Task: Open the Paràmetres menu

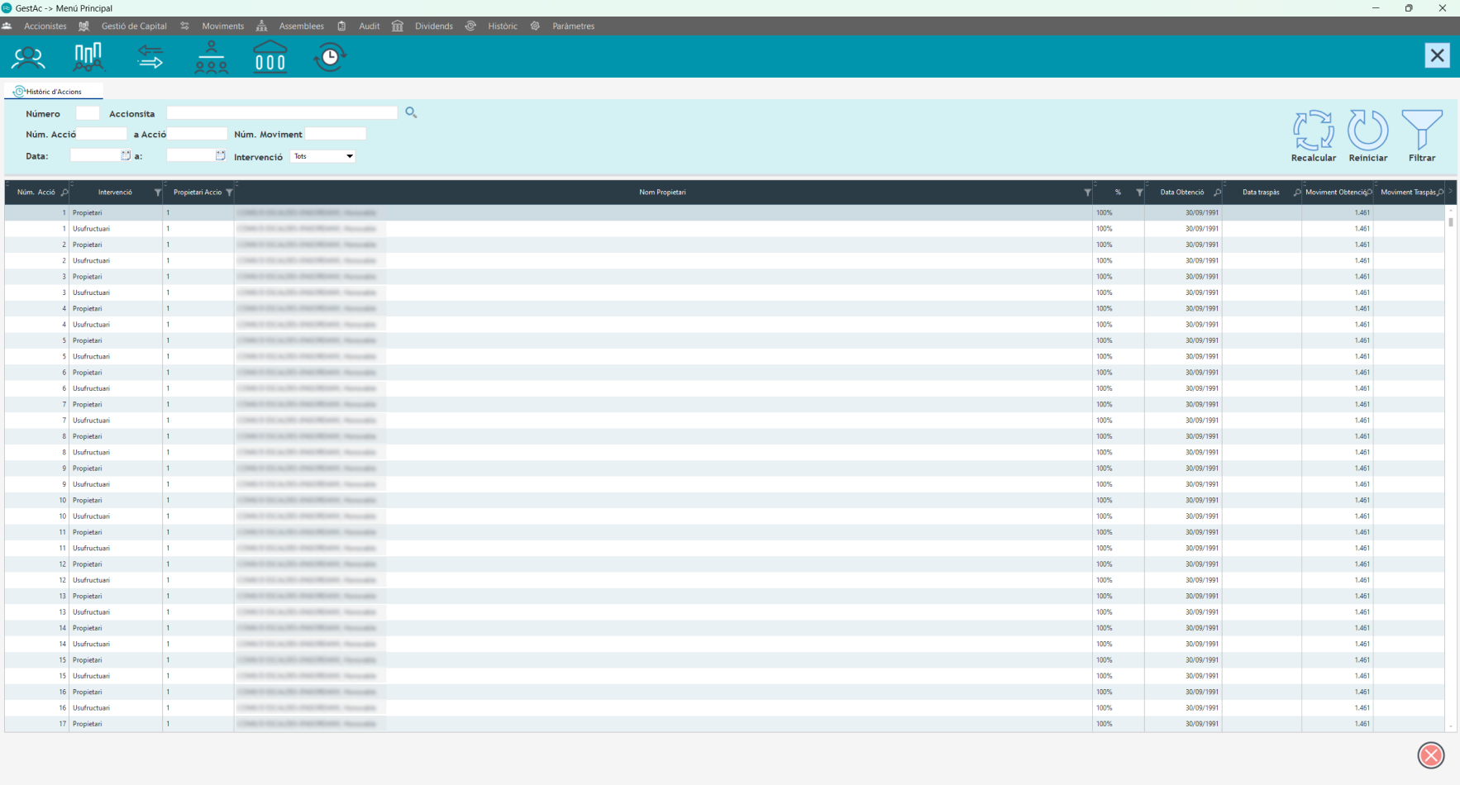Action: (573, 26)
